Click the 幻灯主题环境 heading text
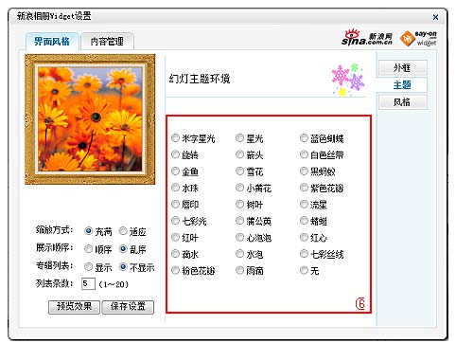 [x=200, y=79]
